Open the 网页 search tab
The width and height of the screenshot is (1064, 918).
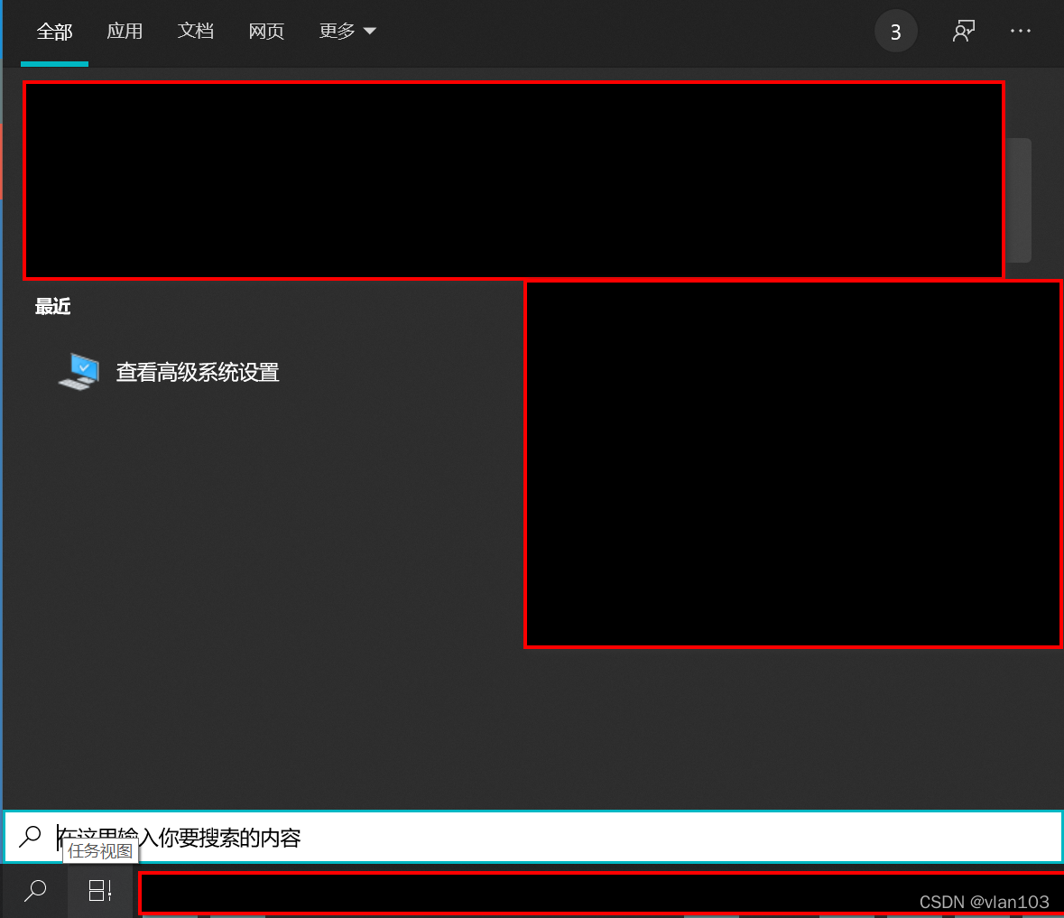[265, 30]
